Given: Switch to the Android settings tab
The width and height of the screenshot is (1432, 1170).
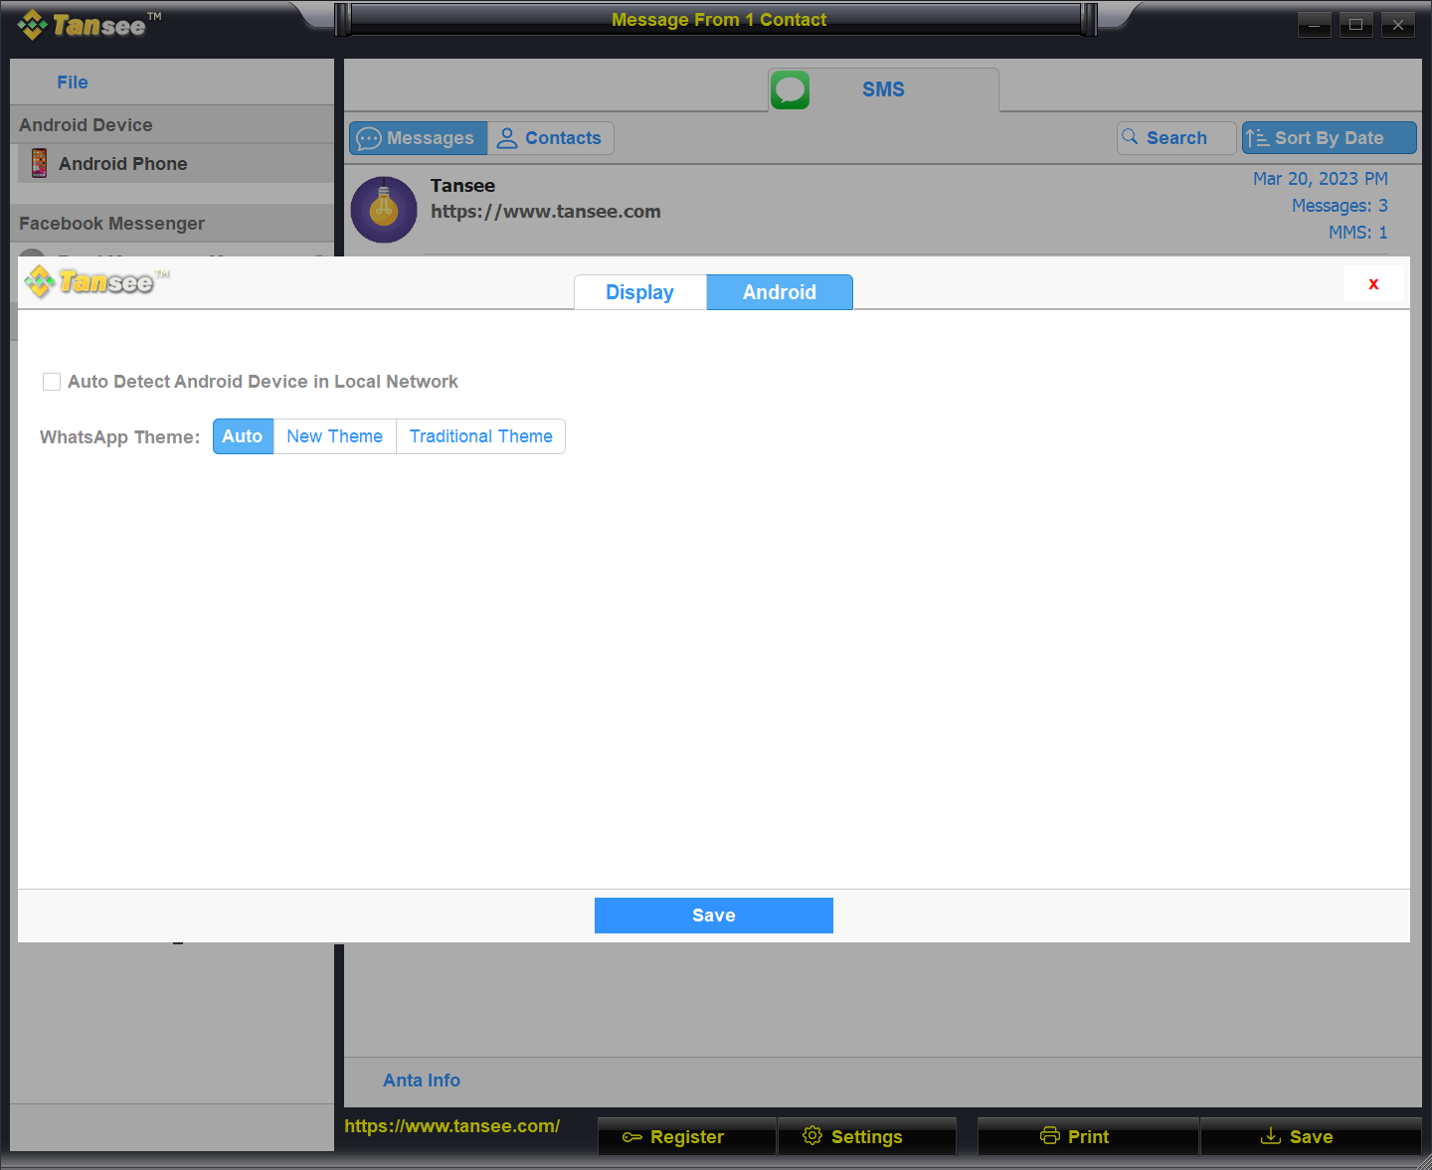Looking at the screenshot, I should coord(780,292).
